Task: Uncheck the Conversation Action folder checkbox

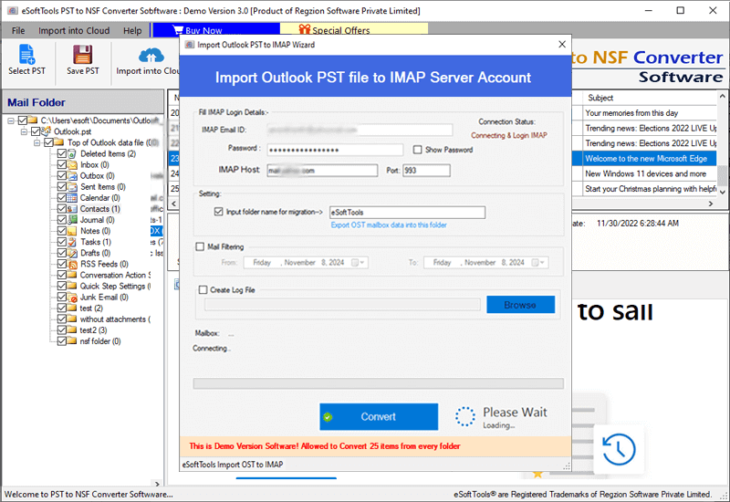Action: (x=61, y=275)
